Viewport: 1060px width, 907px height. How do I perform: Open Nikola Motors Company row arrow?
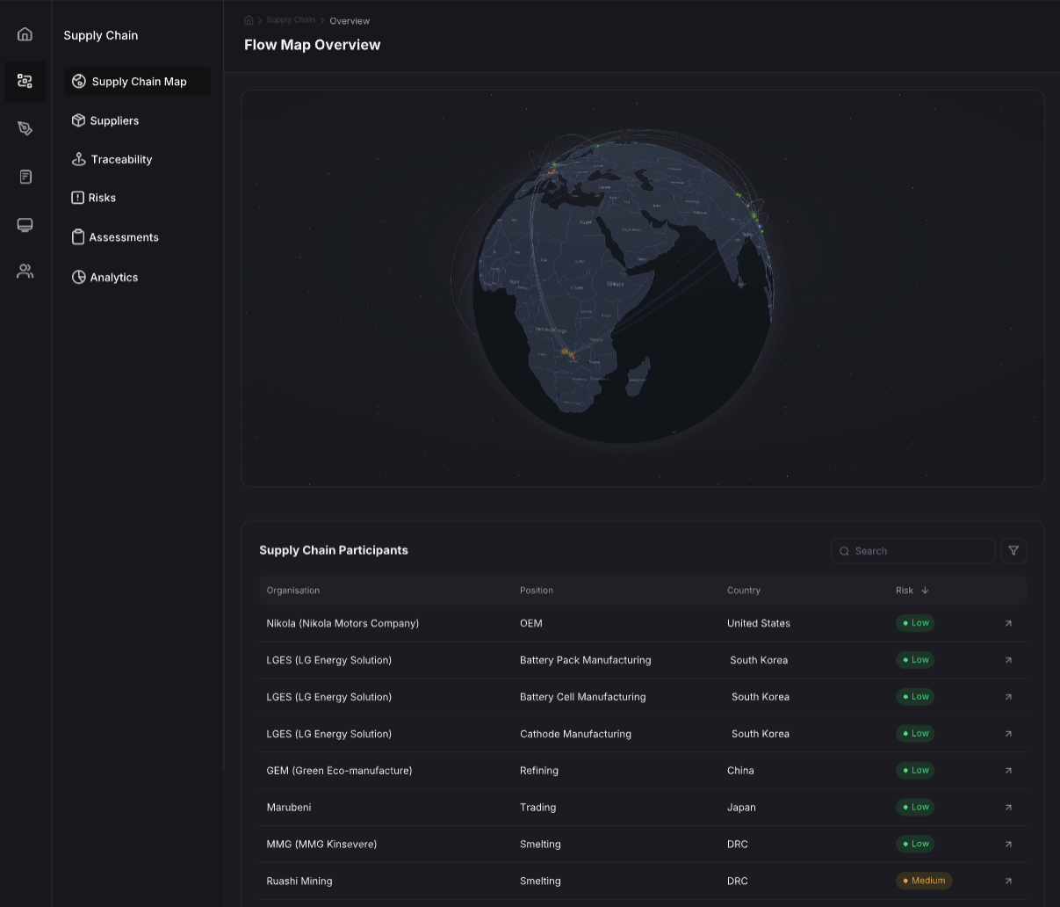click(x=1008, y=623)
